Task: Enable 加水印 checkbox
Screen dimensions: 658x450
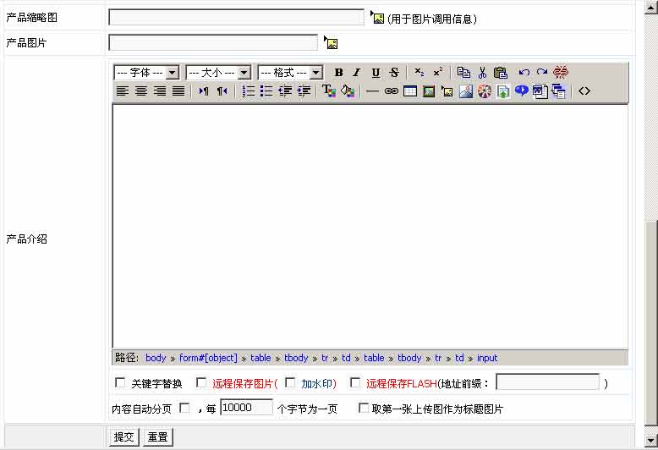Action: [x=290, y=382]
